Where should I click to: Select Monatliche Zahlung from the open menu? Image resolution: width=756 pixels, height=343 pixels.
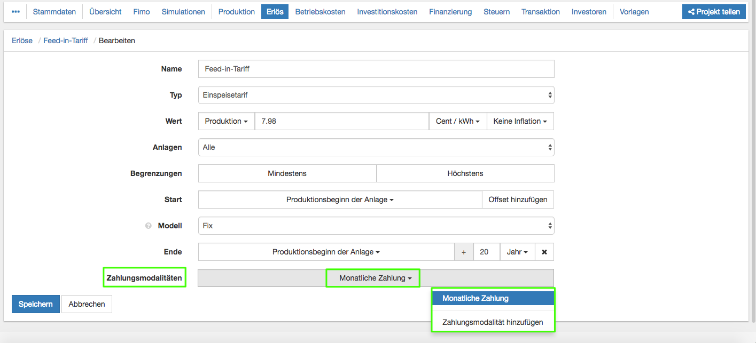[493, 298]
